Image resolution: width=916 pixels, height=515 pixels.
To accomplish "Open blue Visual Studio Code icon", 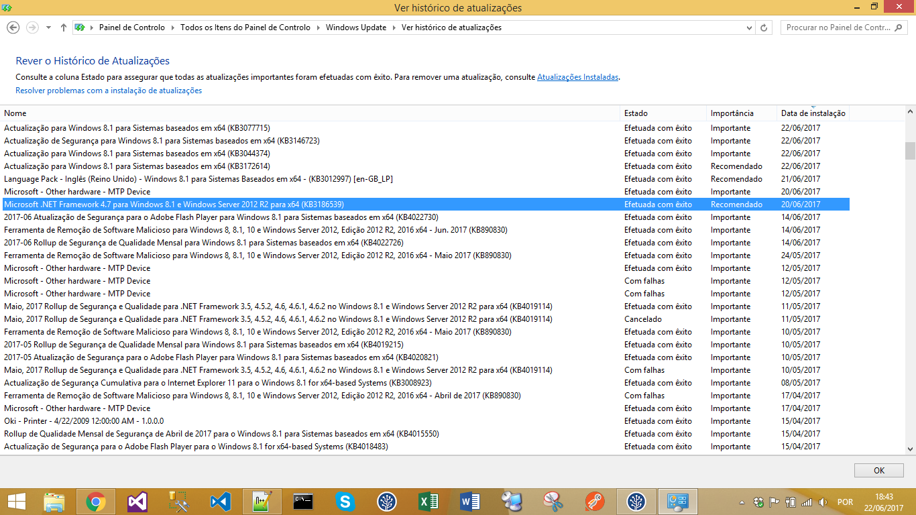I will (221, 502).
